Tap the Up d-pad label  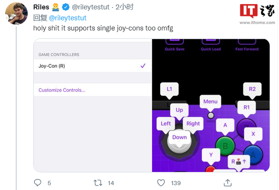tap(179, 110)
